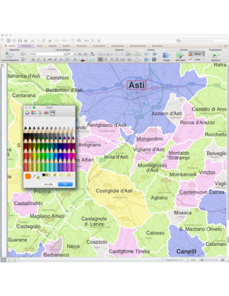Pick the black saved color swatch
The image size is (229, 296).
click(44, 175)
